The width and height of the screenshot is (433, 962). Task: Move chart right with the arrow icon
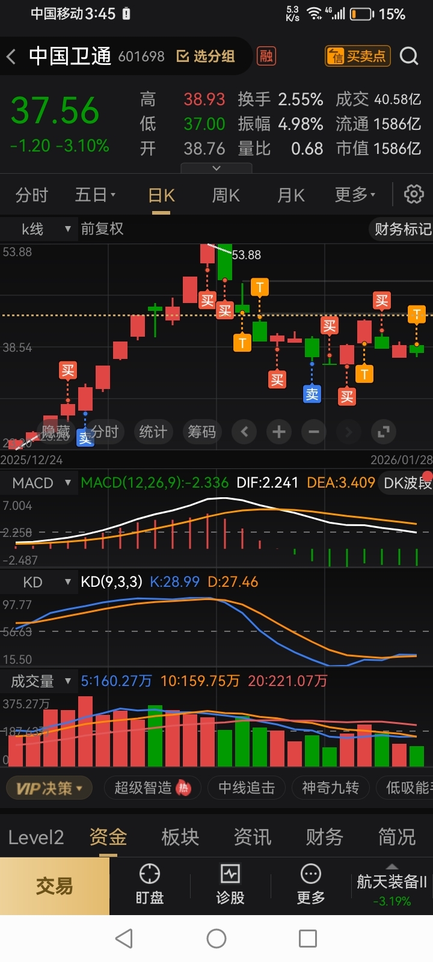pos(349,432)
